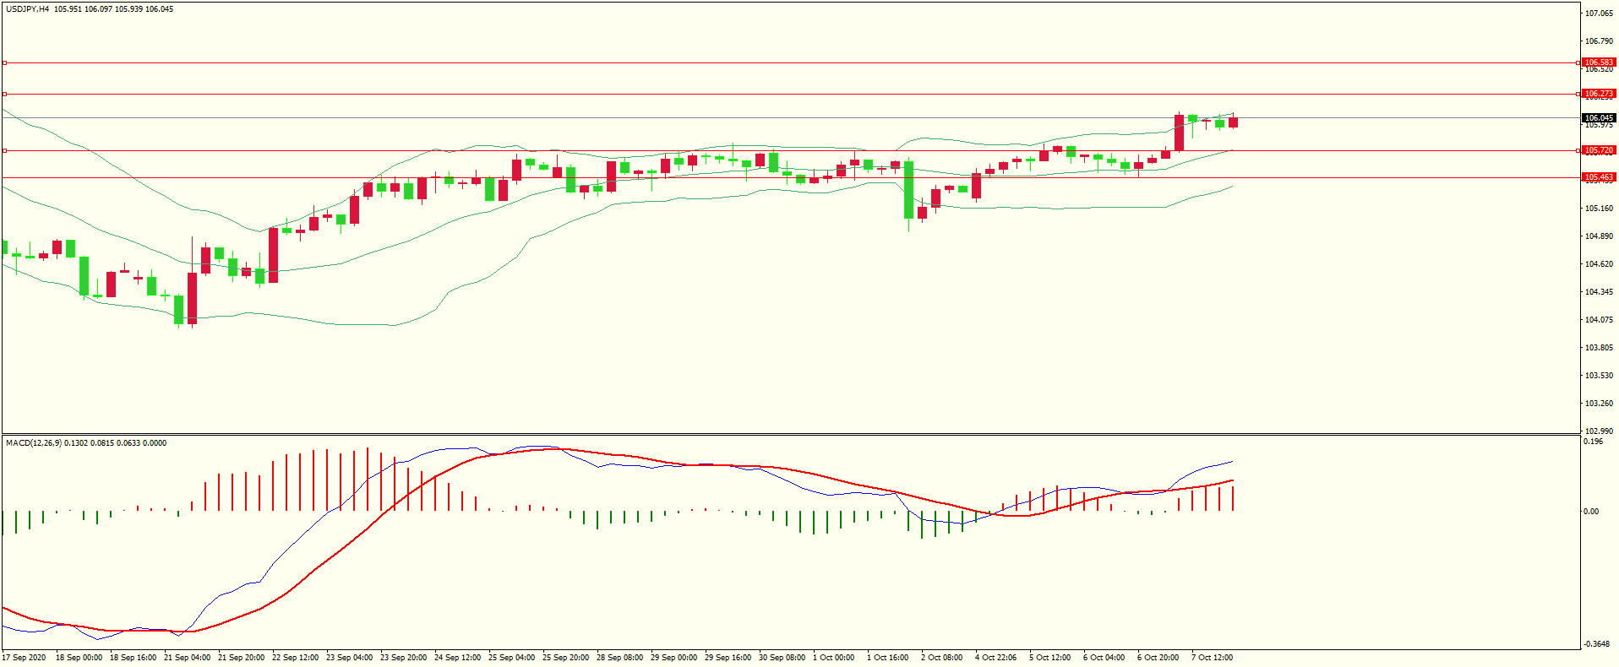Click the left anchor handle of the 106.583 line
1619x667 pixels.
pos(4,62)
